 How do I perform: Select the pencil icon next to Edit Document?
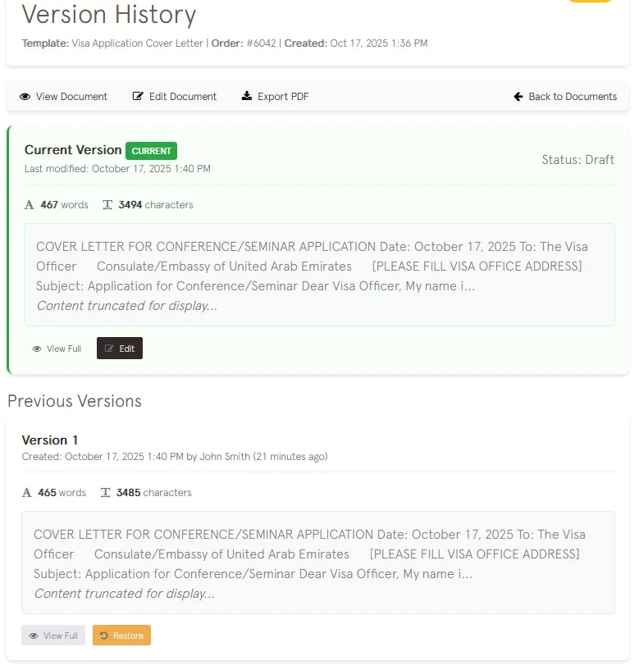(x=138, y=97)
